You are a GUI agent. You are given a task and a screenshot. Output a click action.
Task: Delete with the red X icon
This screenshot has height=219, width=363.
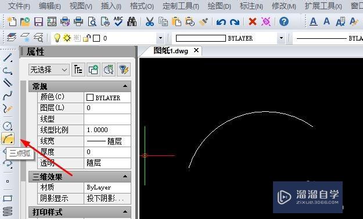coord(253,21)
